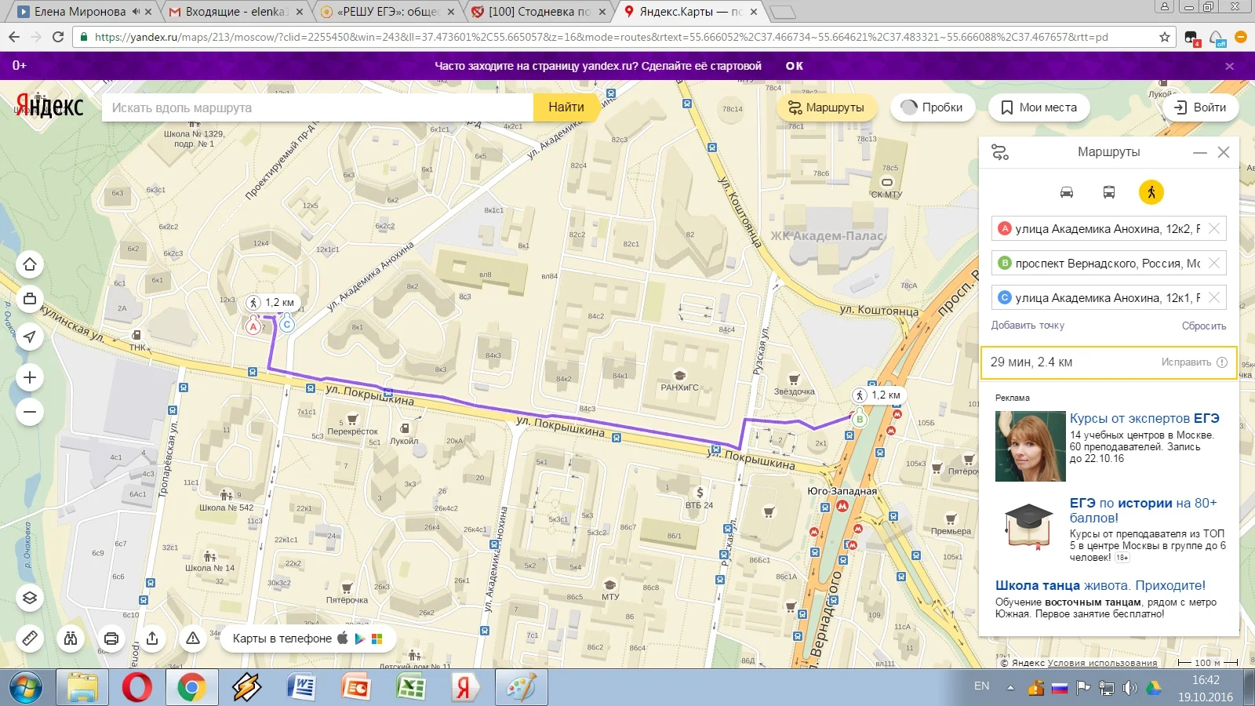The width and height of the screenshot is (1255, 706).
Task: Click the Добавить точку link
Action: pos(1028,326)
